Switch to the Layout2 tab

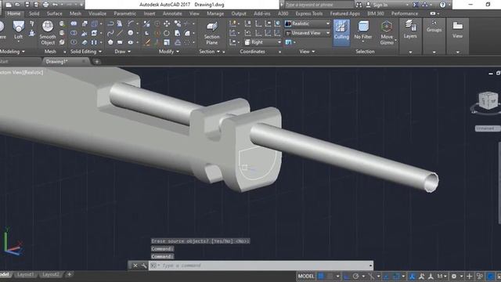[x=50, y=275]
